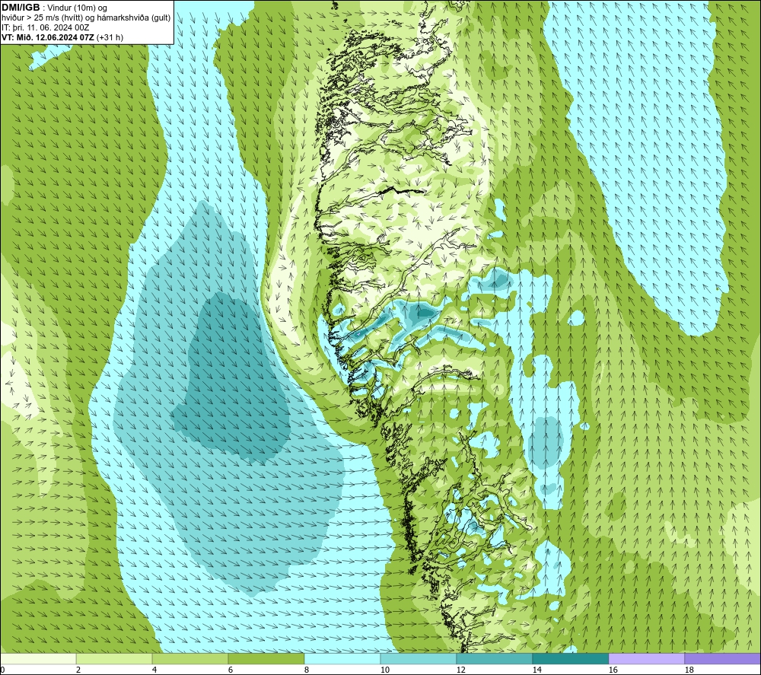Click the 16–18 m/s light purple legend swatch
761x675 pixels.
[x=646, y=658]
